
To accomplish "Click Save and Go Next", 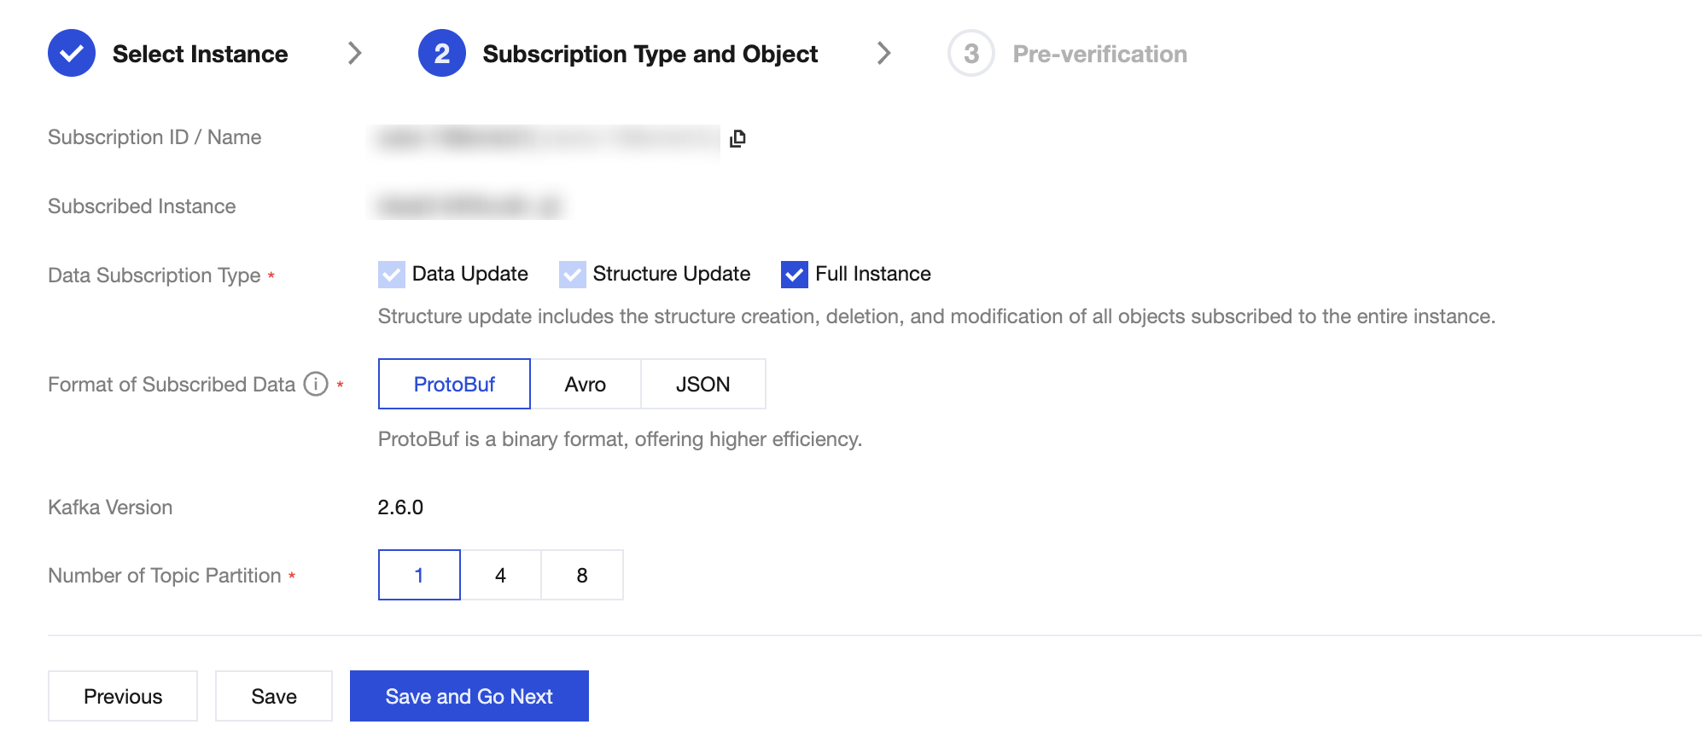I will (x=469, y=697).
